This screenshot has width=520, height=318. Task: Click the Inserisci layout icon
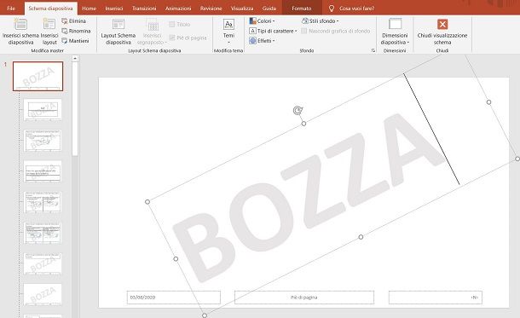(x=49, y=25)
